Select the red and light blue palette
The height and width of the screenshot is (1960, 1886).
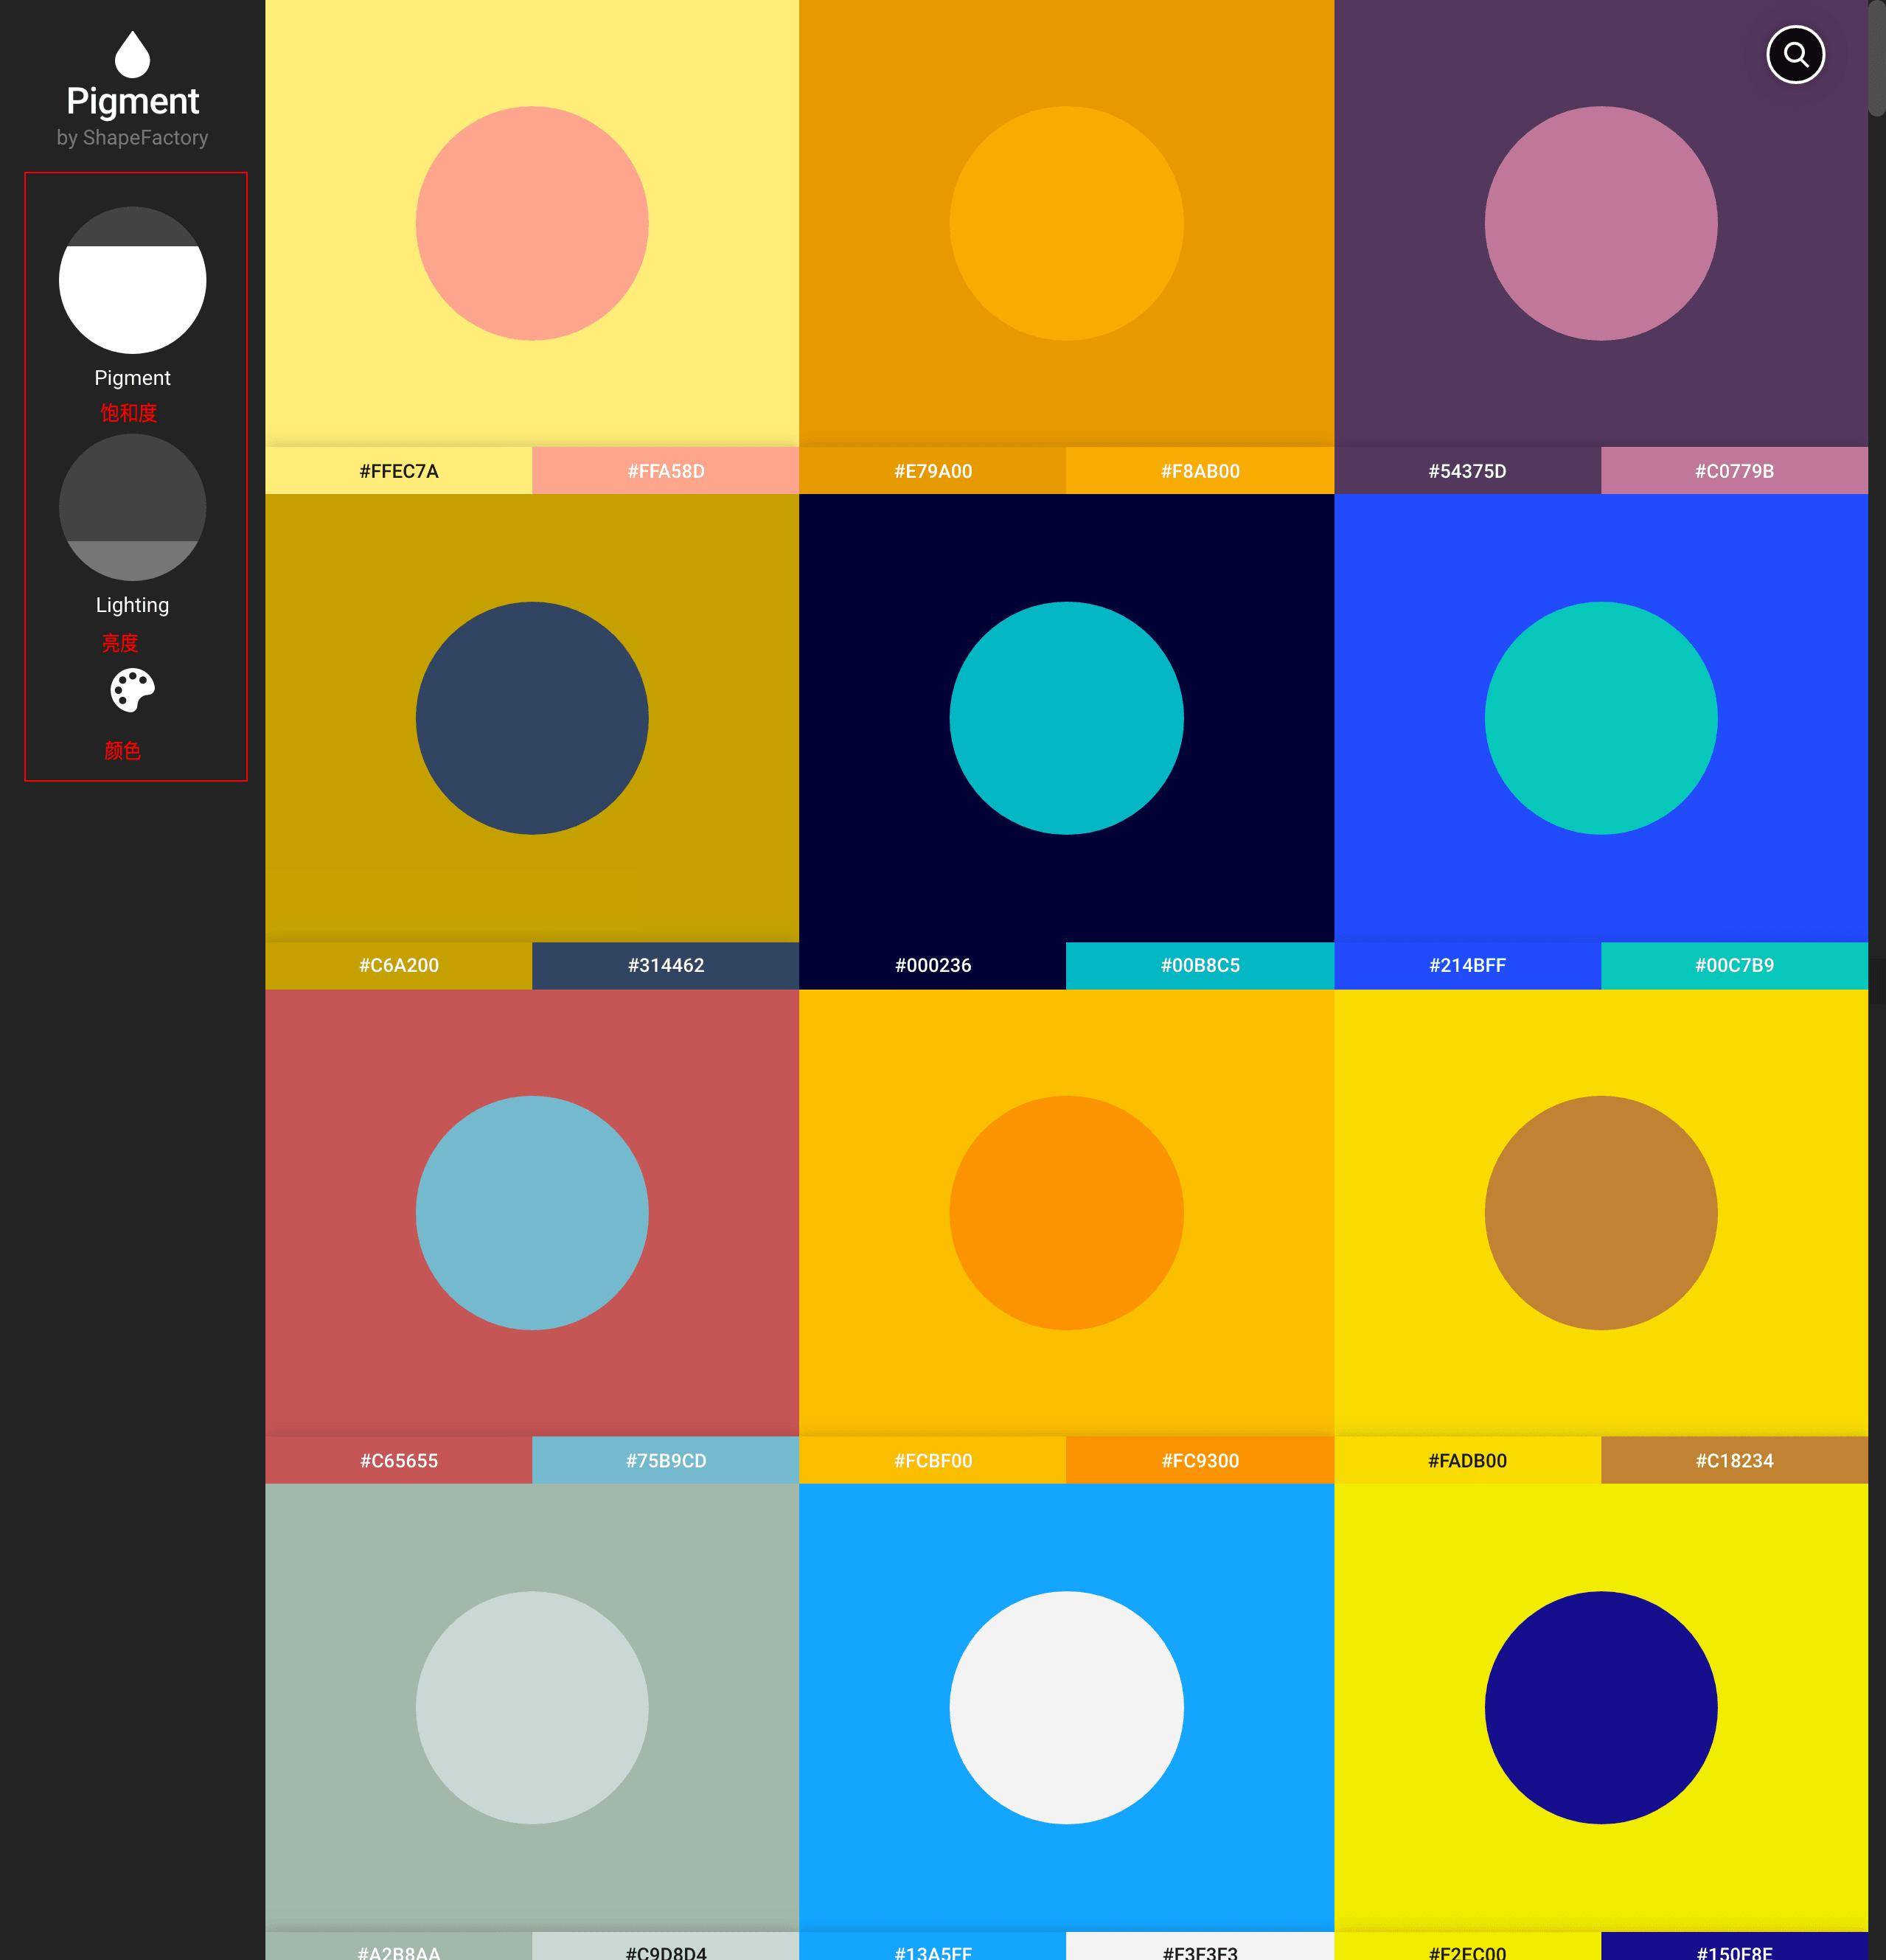pyautogui.click(x=532, y=1212)
